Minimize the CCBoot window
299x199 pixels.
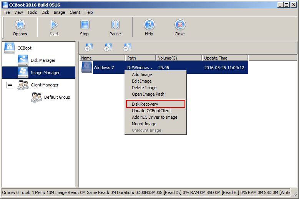coord(280,5)
